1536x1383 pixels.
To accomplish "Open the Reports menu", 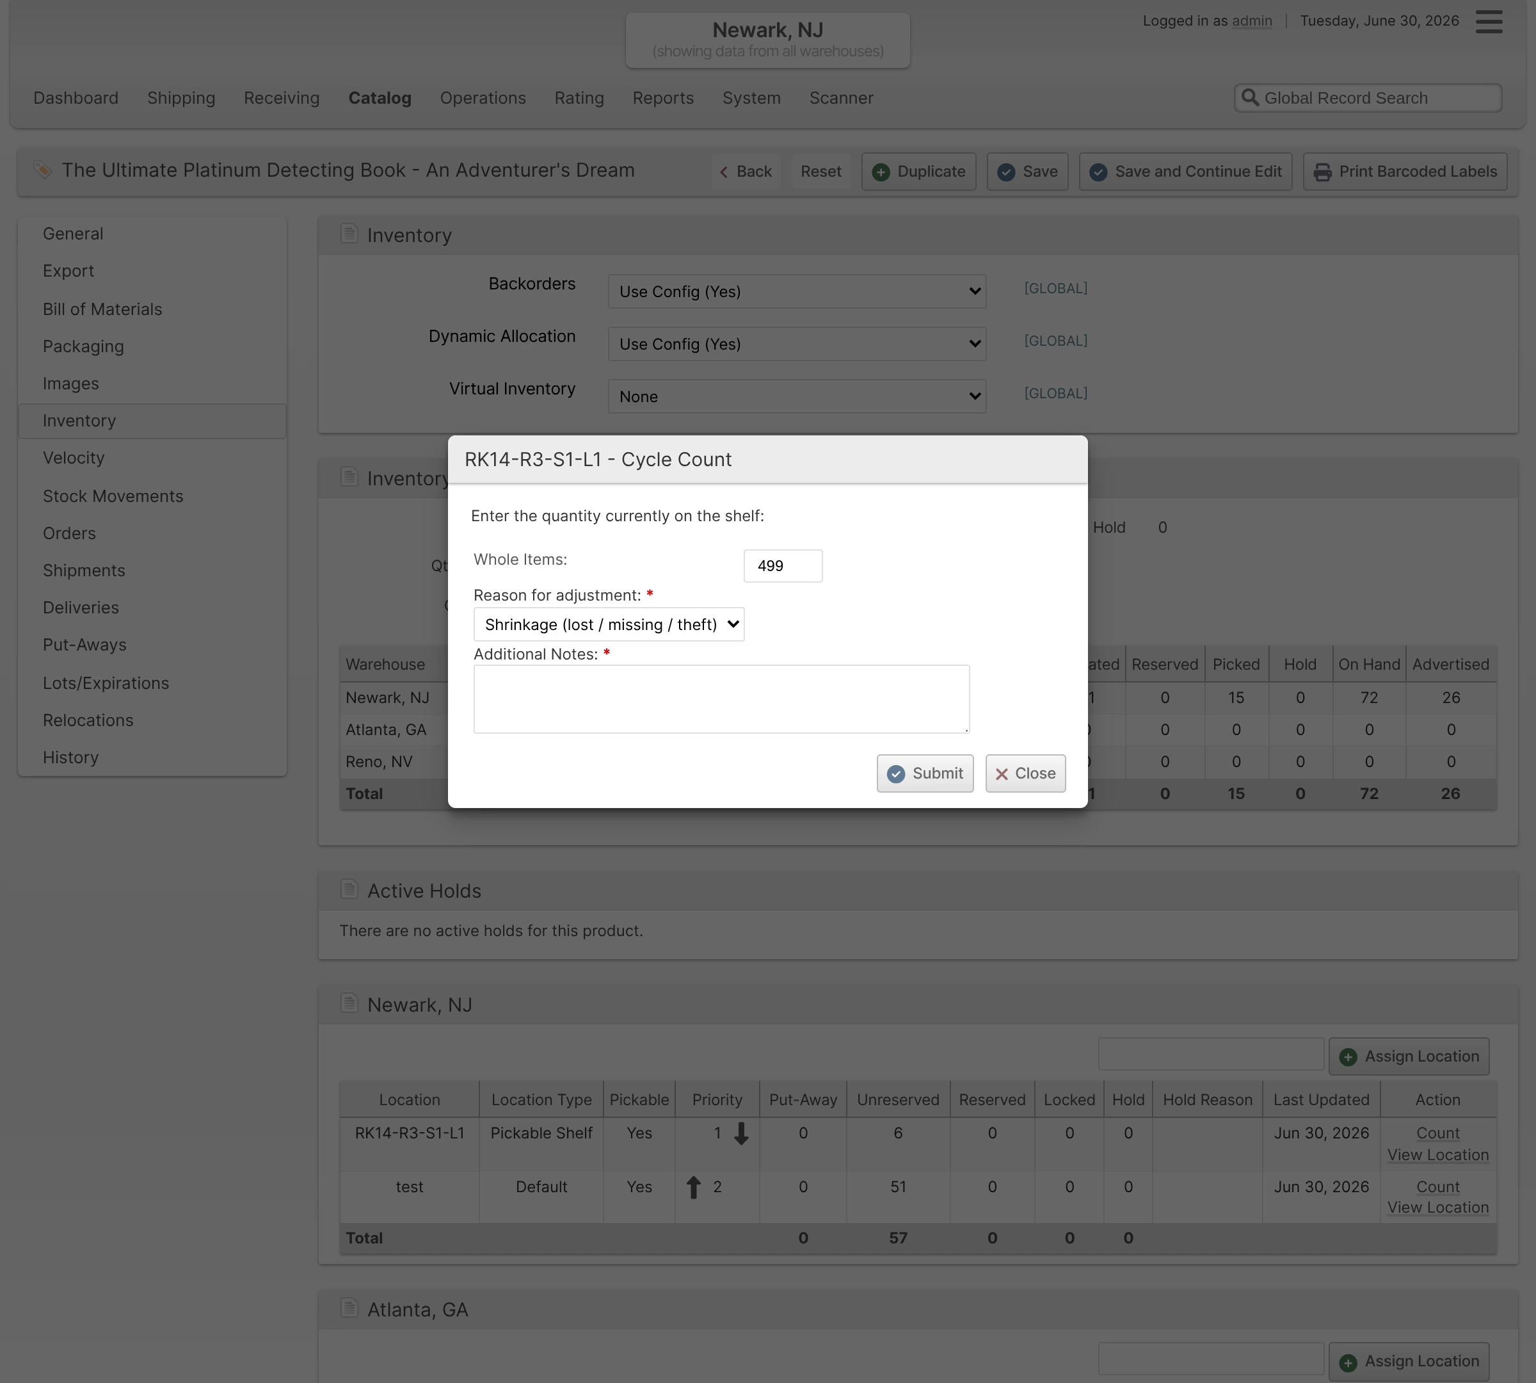I will coord(662,97).
